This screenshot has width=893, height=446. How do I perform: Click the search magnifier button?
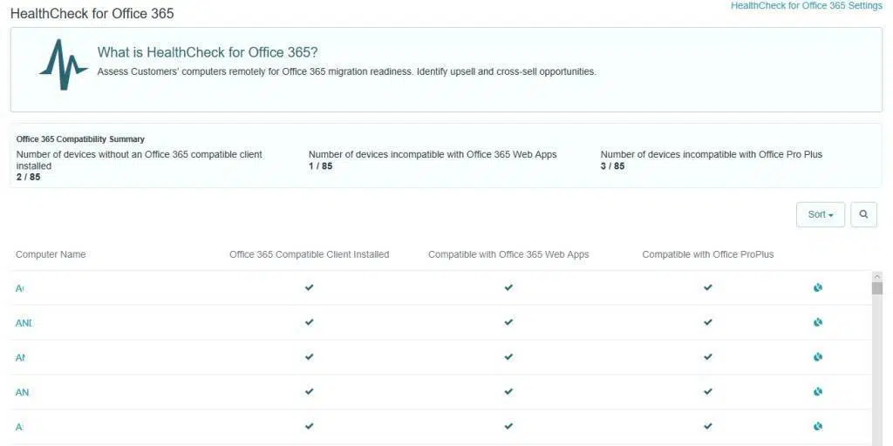point(863,214)
